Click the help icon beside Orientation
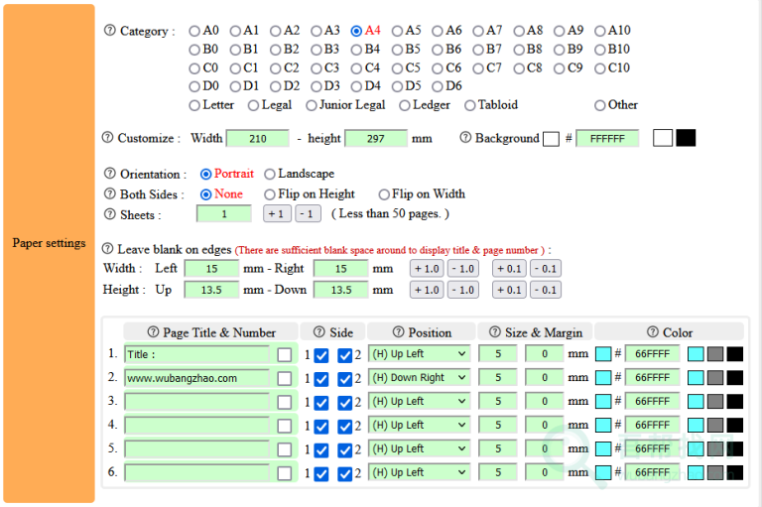Image resolution: width=762 pixels, height=507 pixels. pyautogui.click(x=110, y=175)
